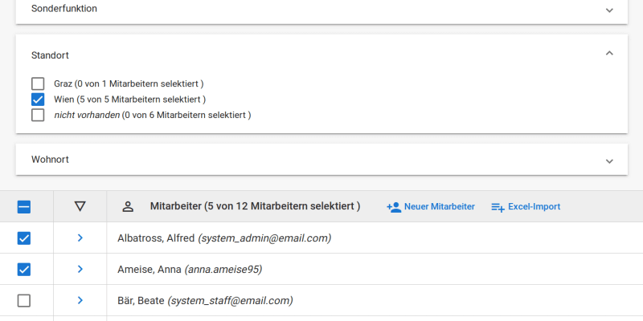Viewport: 643px width, 321px height.
Task: Expand row details for Ameise, Anna
Action: [x=80, y=269]
